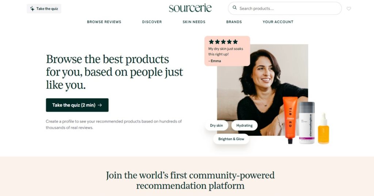This screenshot has height=196, width=374.
Task: Click the five-star rating in review card
Action: pos(223,42)
